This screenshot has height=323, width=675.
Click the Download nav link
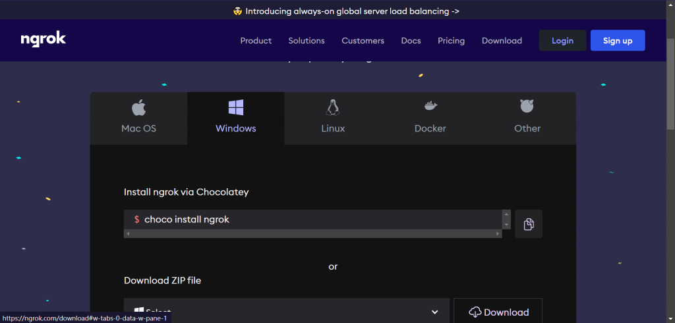(502, 41)
